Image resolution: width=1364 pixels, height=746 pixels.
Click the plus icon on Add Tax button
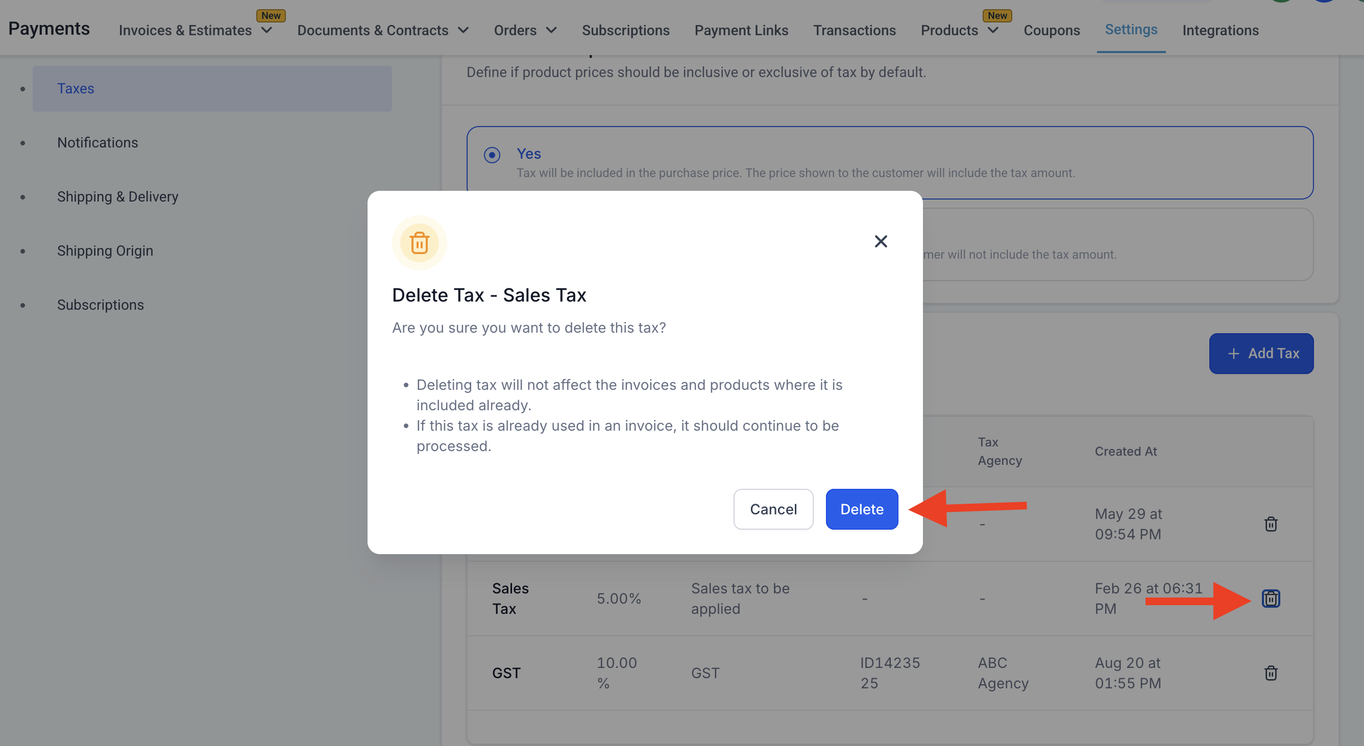[1233, 354]
